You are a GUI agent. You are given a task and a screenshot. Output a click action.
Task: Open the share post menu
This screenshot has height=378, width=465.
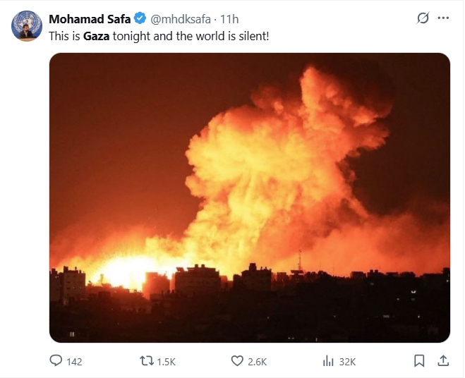(x=443, y=361)
